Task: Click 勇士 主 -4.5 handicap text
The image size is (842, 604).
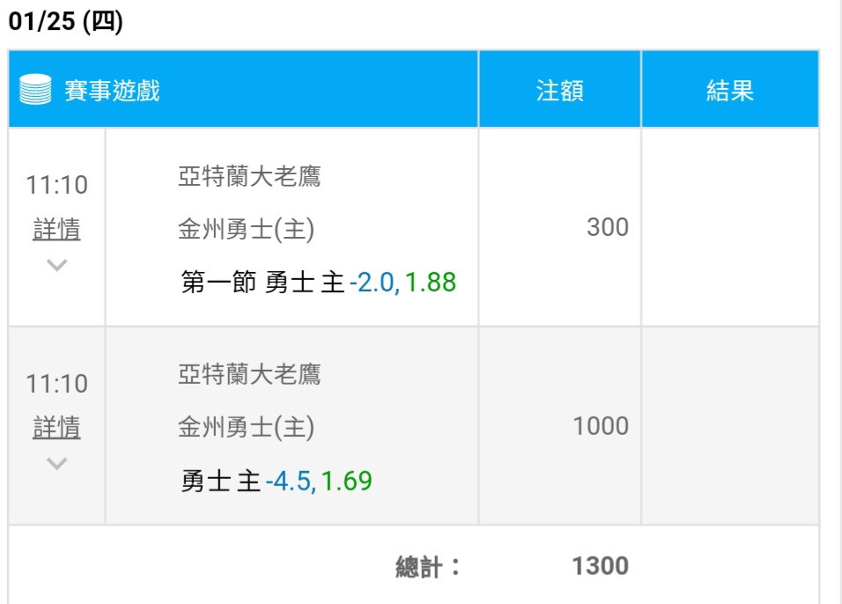Action: coord(247,481)
